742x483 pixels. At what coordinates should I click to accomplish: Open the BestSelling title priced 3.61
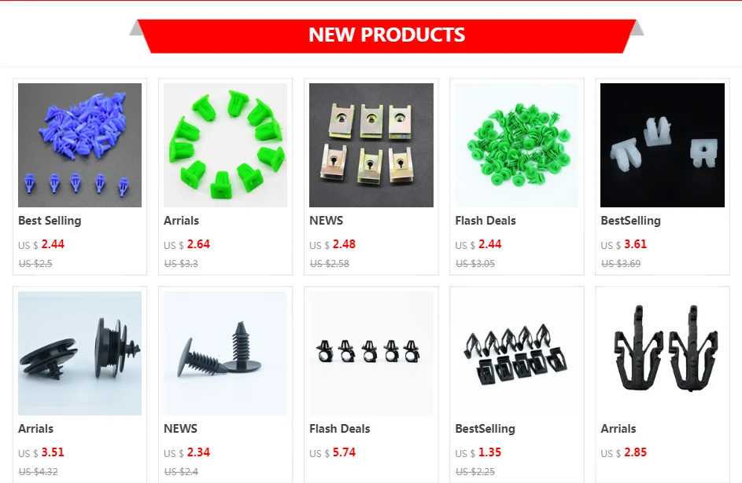[x=631, y=221]
